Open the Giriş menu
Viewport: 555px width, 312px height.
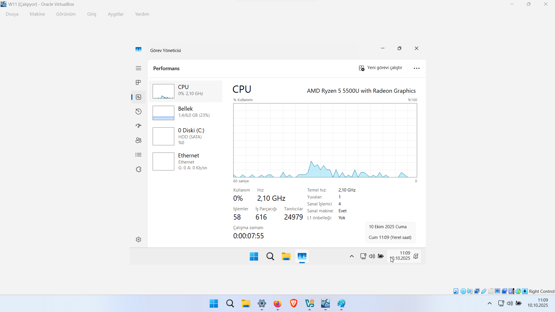tap(92, 14)
